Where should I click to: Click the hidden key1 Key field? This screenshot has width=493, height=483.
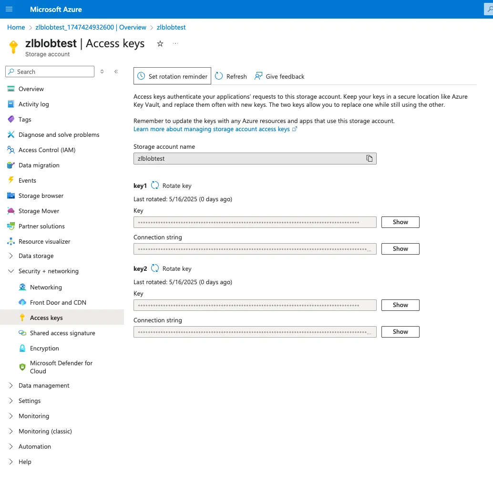click(255, 222)
